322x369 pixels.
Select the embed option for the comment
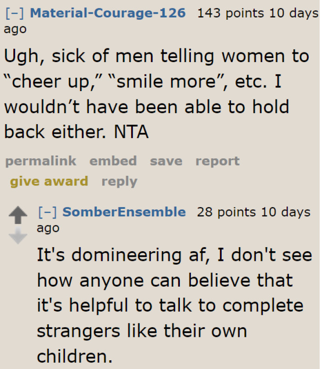tap(113, 161)
